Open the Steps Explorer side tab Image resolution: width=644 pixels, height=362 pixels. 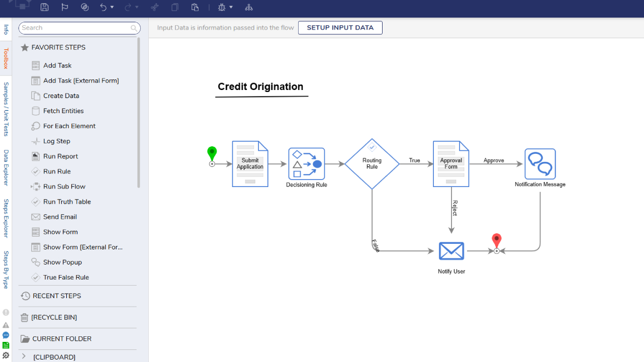[6, 218]
